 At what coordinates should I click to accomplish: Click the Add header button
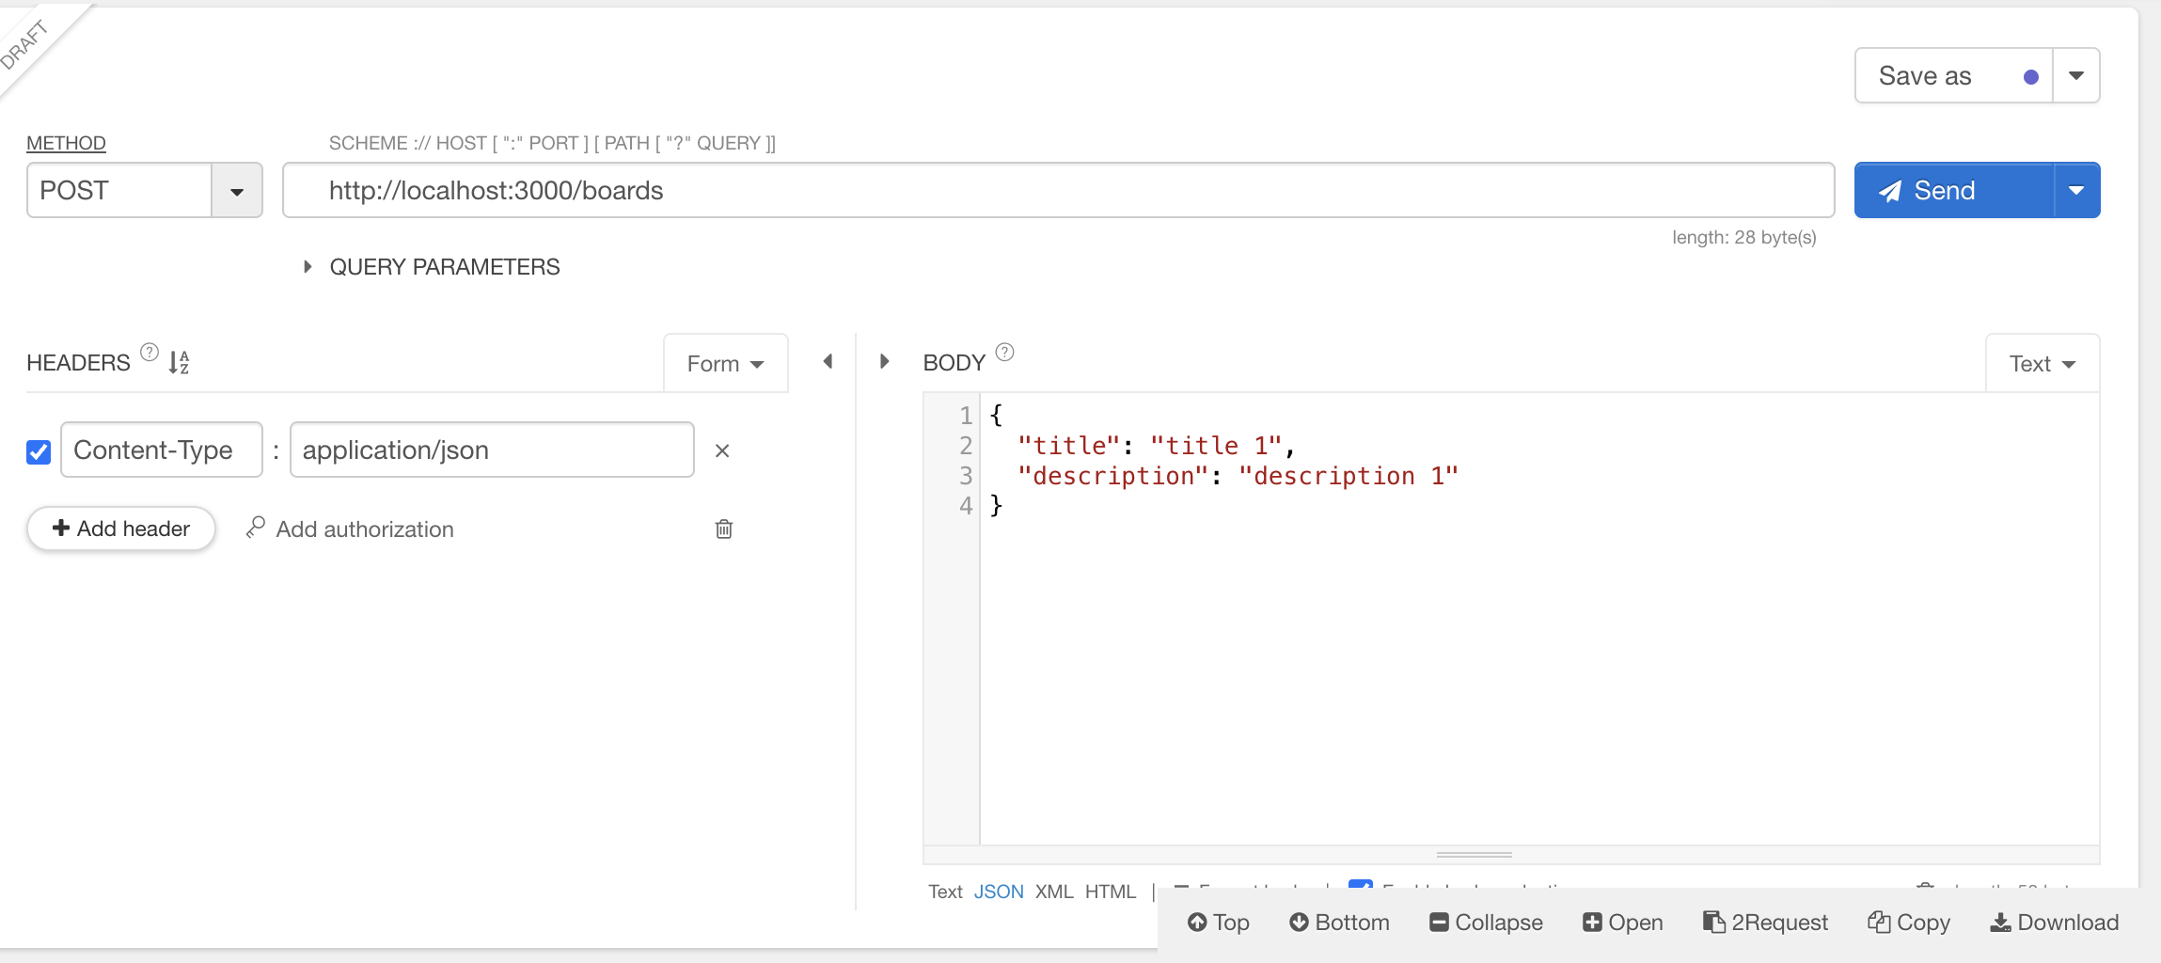point(121,529)
